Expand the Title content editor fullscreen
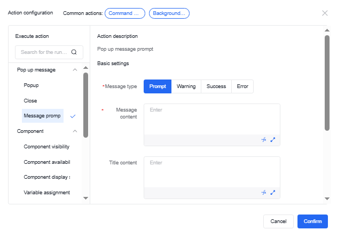 (x=272, y=193)
